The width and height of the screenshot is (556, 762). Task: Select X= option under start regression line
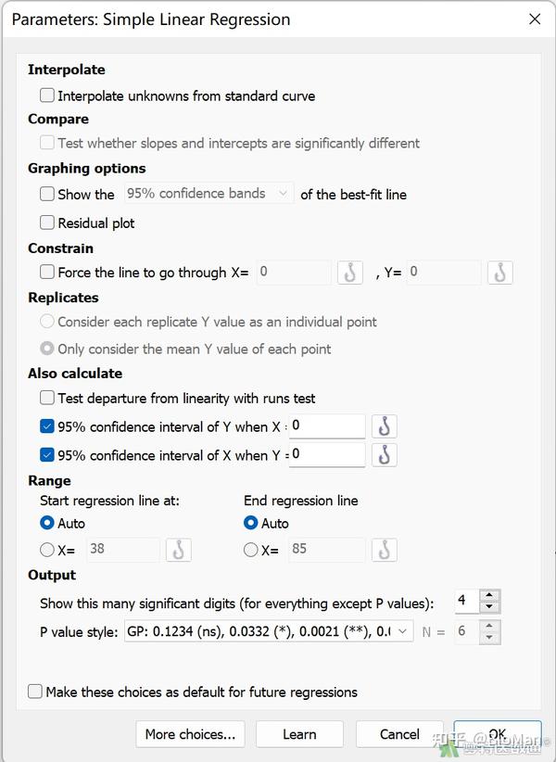coord(46,549)
